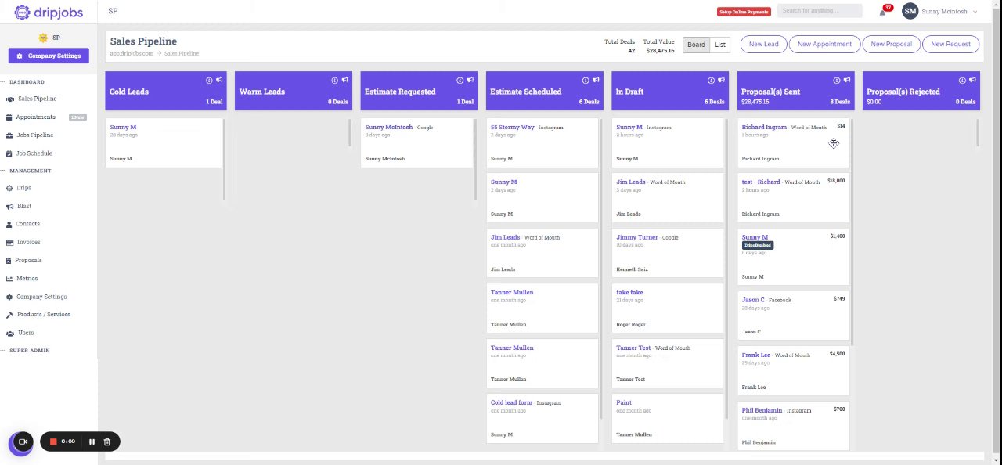The height and width of the screenshot is (465, 1002).
Task: Select the Board view toggle
Action: pos(696,45)
